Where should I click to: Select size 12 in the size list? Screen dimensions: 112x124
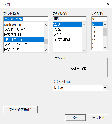[x=97, y=36]
